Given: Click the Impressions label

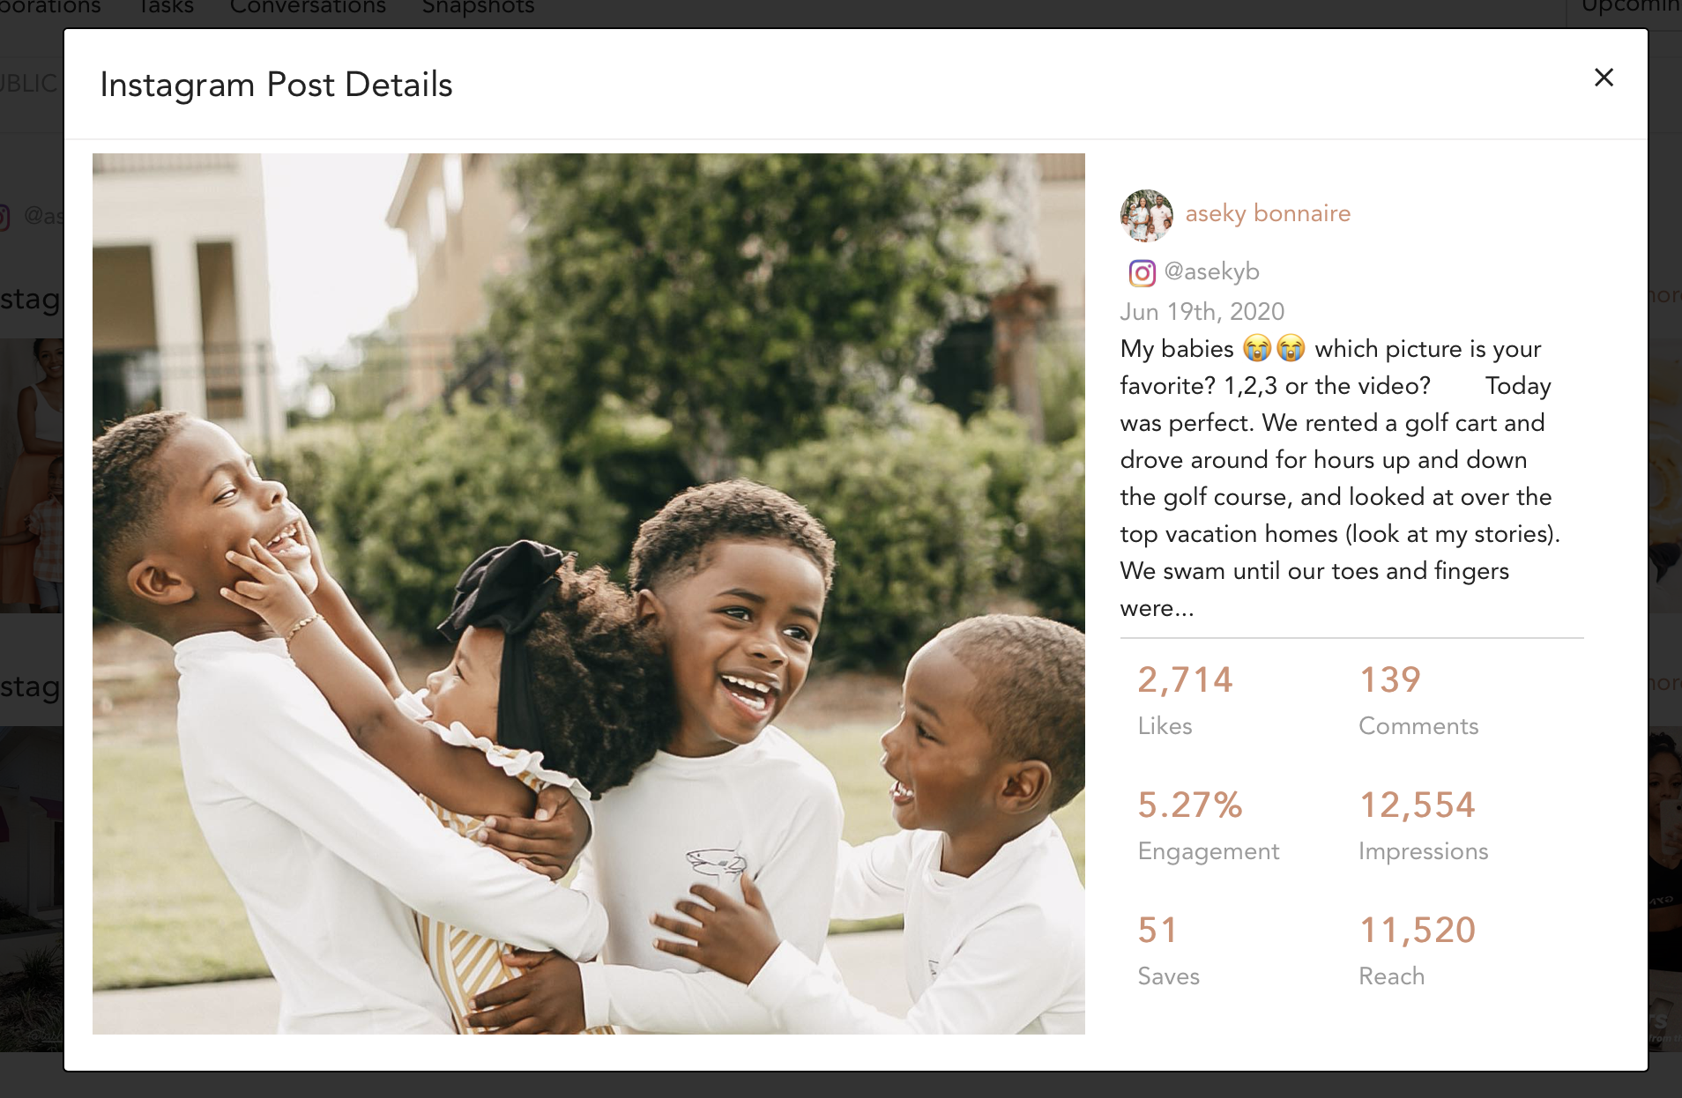Looking at the screenshot, I should (1423, 851).
